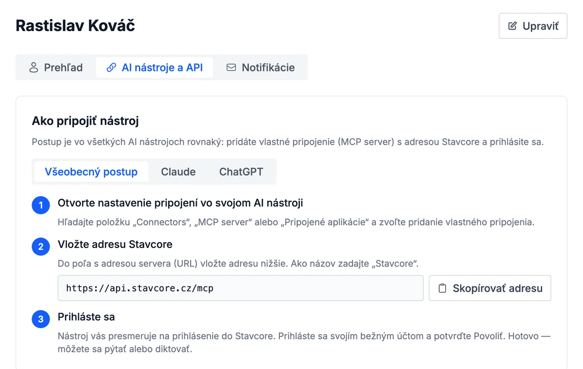Click step title Otvorte nastavenie pripojení
Viewport: 583px width, 369px height.
pyautogui.click(x=180, y=203)
